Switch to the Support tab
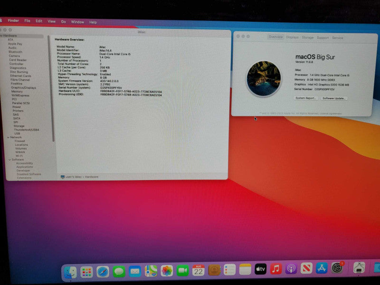This screenshot has height=285, width=380. pyautogui.click(x=323, y=38)
